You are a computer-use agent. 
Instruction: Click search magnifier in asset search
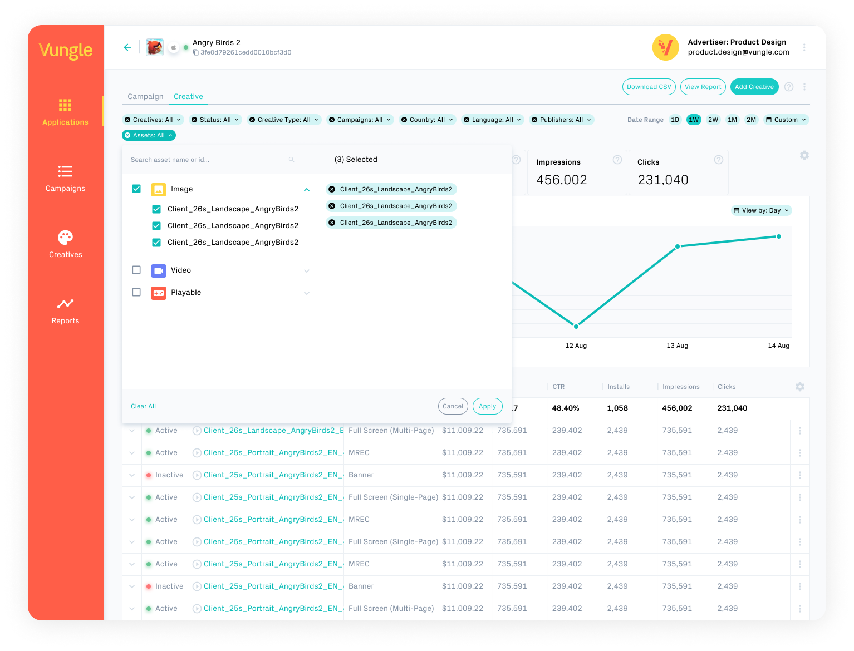point(292,160)
